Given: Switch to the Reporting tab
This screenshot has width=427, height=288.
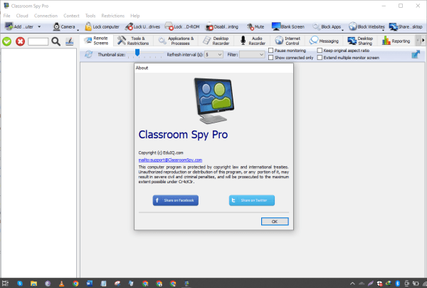Looking at the screenshot, I should point(396,41).
